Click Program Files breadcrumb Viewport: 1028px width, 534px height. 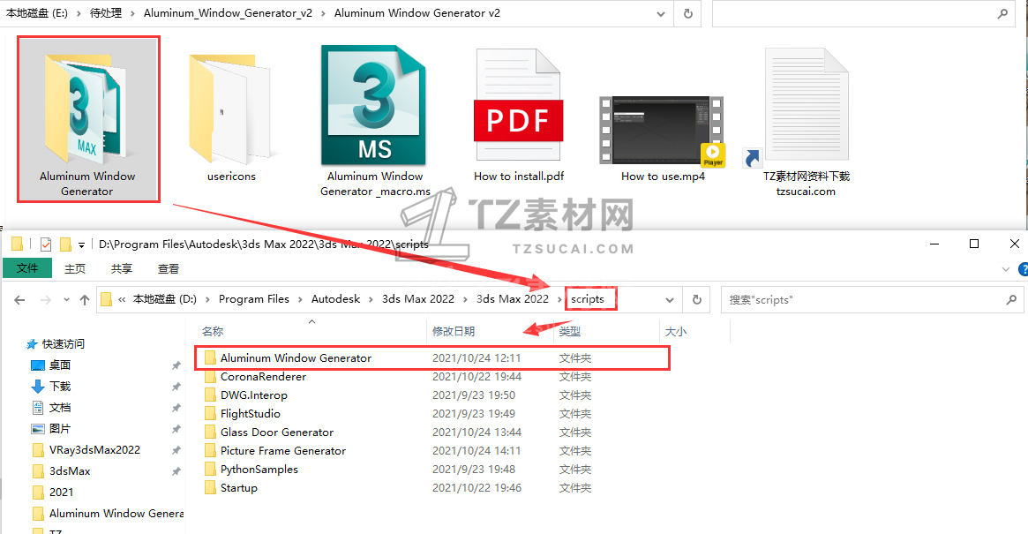(x=254, y=299)
